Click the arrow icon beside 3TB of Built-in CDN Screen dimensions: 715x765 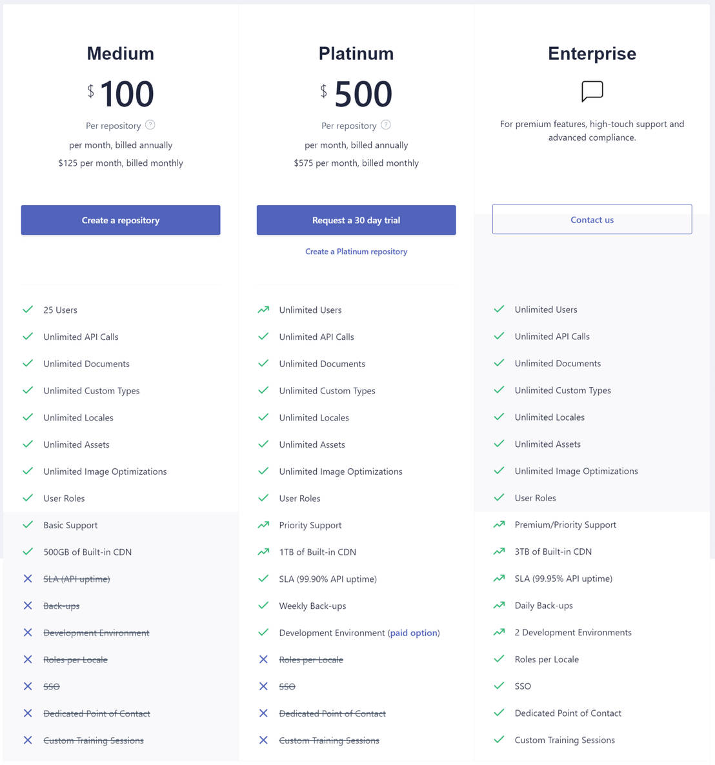tap(499, 551)
